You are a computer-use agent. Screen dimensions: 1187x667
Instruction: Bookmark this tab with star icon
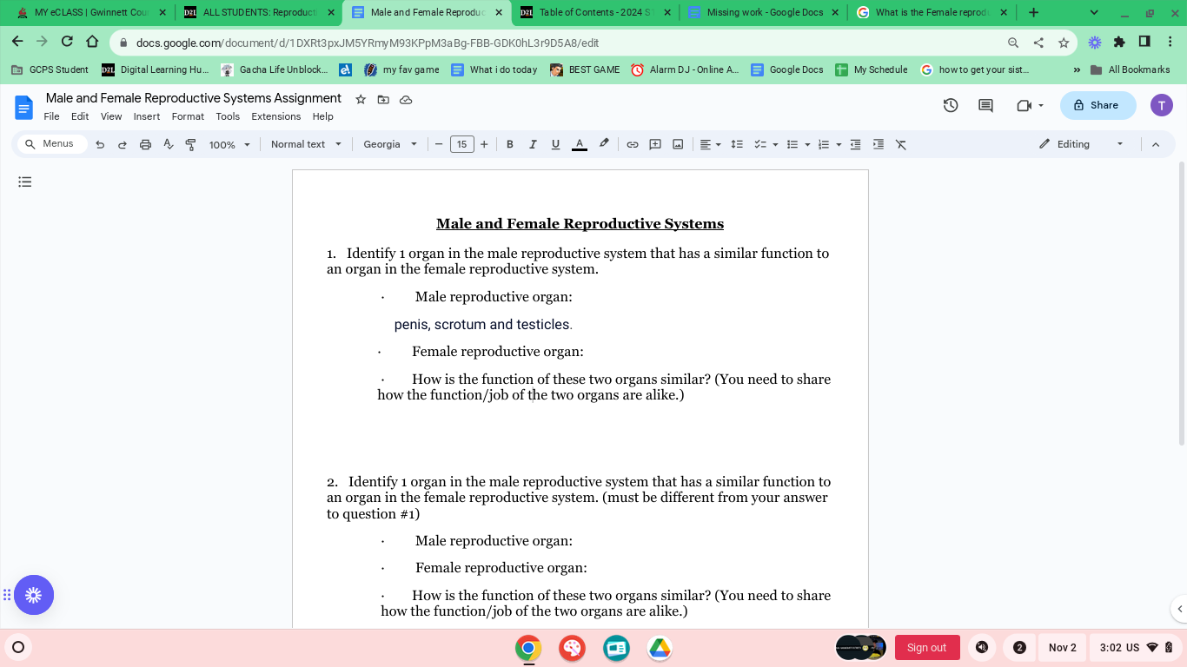point(1064,43)
